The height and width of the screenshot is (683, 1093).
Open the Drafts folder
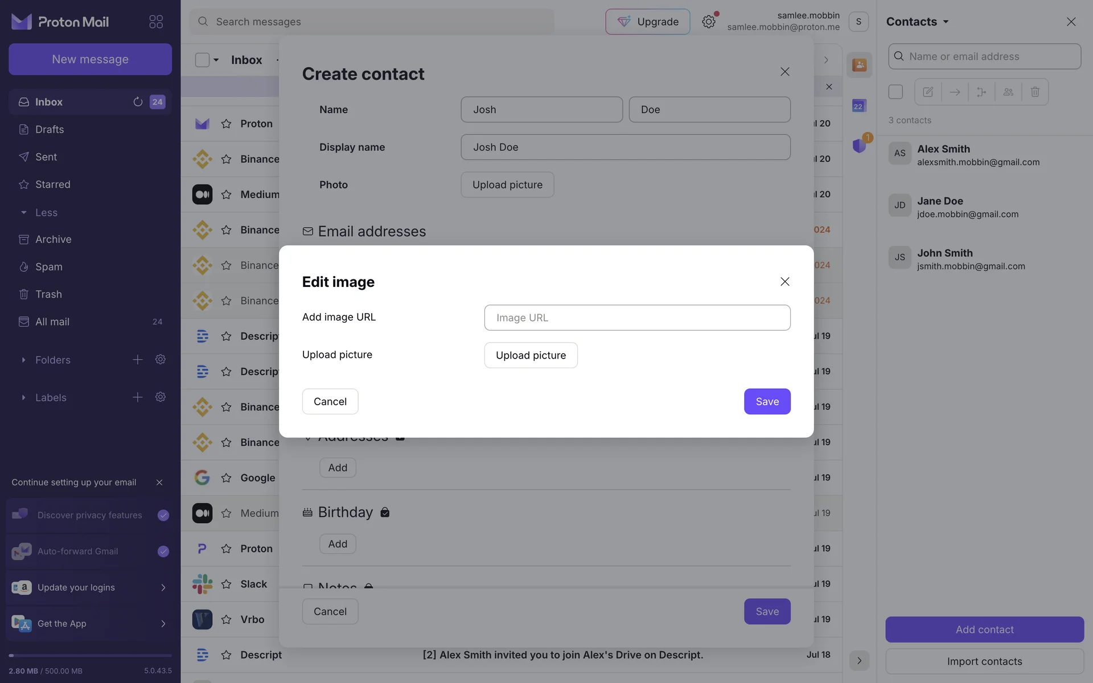click(x=50, y=129)
